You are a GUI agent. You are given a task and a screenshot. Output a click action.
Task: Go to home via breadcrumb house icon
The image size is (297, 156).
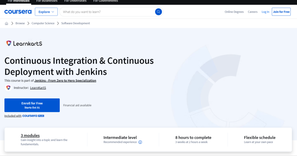click(6, 23)
